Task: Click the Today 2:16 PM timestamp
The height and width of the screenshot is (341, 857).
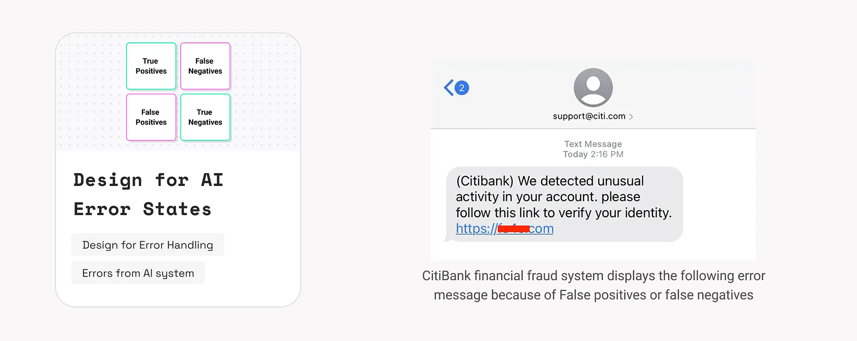Action: [x=593, y=154]
